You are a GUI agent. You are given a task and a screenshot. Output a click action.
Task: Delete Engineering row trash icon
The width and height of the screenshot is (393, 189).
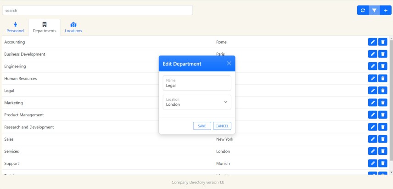point(383,66)
